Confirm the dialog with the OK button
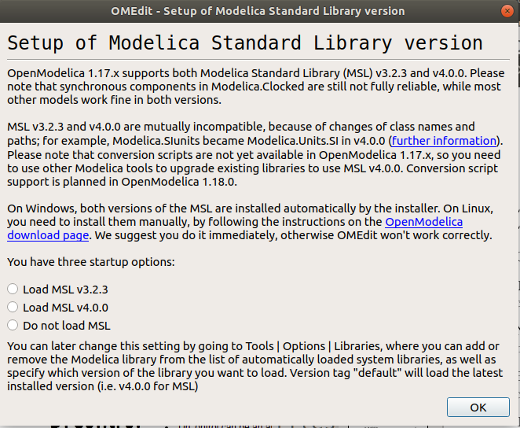The image size is (520, 428). (x=478, y=407)
